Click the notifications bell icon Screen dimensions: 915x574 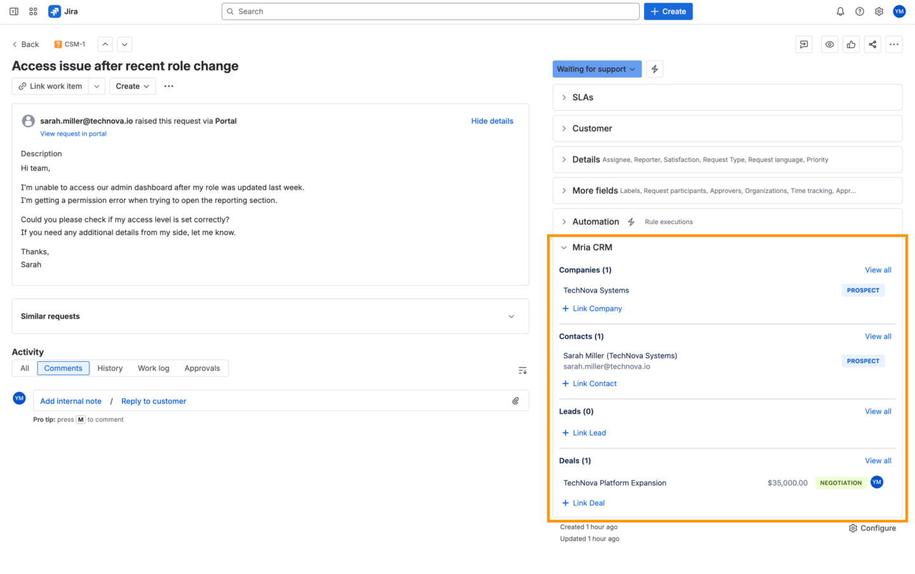840,11
